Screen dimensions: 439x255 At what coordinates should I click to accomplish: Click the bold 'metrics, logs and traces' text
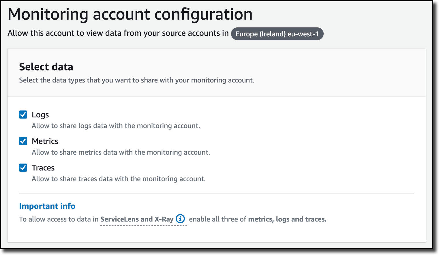pyautogui.click(x=287, y=219)
